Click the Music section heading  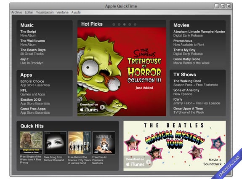coord(27,25)
